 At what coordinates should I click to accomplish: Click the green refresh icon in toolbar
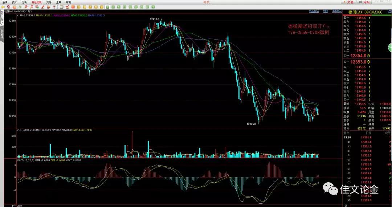click(x=20, y=7)
